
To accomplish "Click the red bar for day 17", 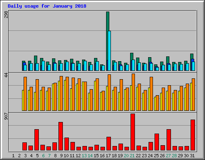I will pyautogui.click(x=109, y=144).
